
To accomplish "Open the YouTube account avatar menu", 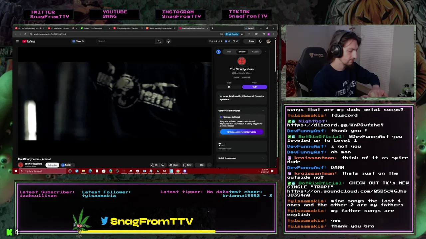I will coord(268,41).
